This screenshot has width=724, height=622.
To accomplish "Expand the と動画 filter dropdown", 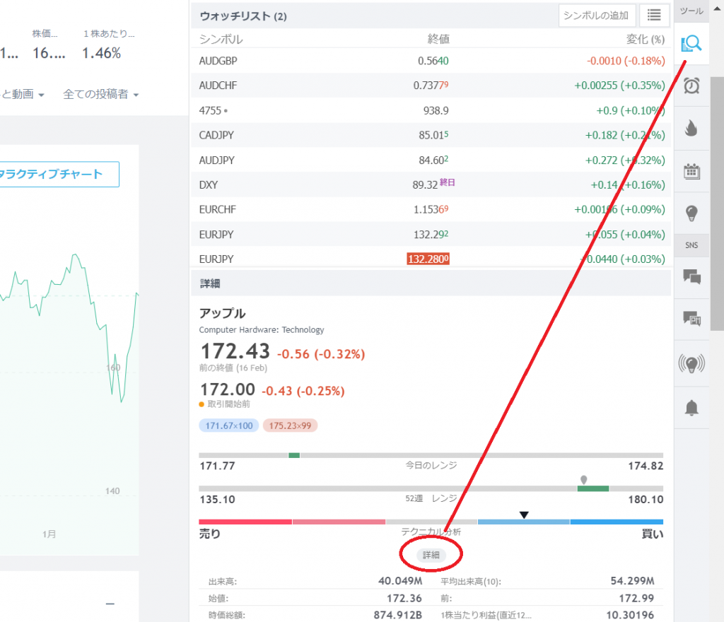I will (x=23, y=95).
